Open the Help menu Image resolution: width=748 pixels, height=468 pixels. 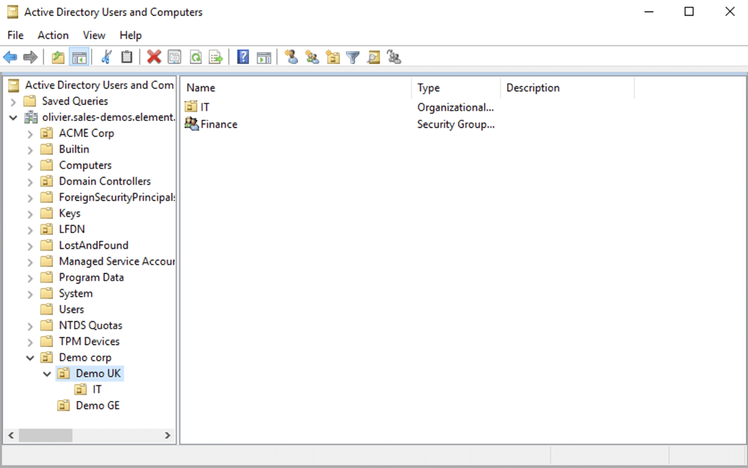pyautogui.click(x=130, y=35)
